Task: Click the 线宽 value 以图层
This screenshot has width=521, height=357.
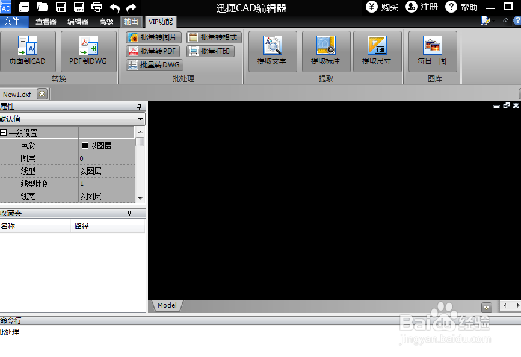Action: [x=107, y=196]
